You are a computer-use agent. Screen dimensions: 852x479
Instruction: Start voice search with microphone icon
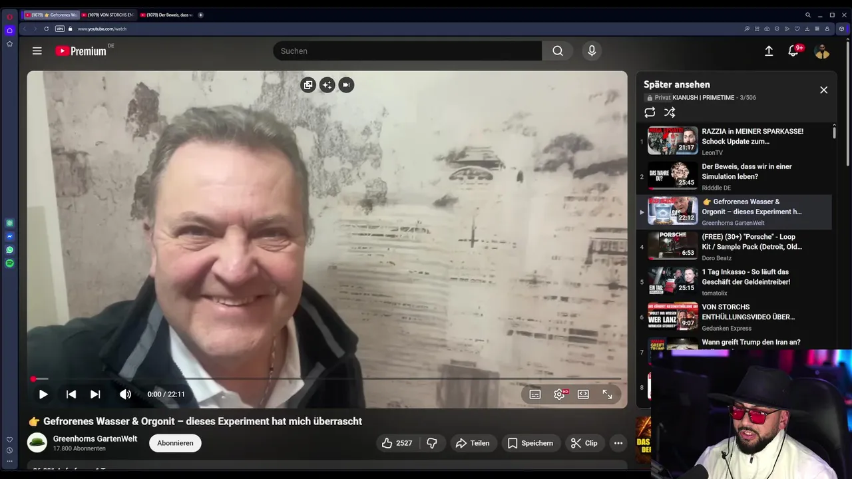point(592,51)
